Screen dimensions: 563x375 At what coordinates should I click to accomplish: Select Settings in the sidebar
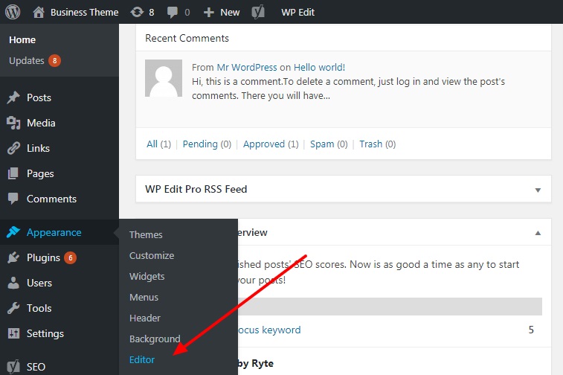click(x=45, y=333)
